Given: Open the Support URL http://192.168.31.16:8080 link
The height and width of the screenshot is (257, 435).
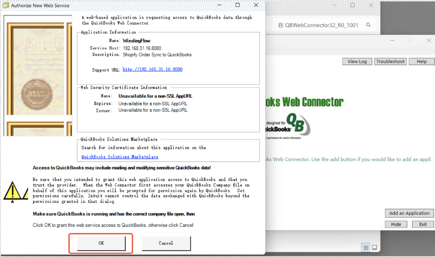Looking at the screenshot, I should tap(153, 69).
